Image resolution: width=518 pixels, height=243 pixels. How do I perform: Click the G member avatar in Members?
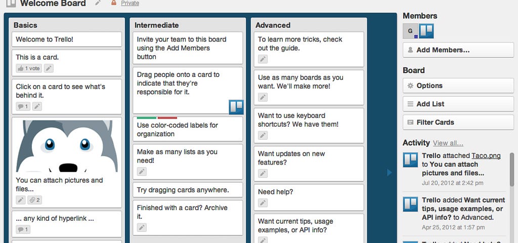click(410, 31)
